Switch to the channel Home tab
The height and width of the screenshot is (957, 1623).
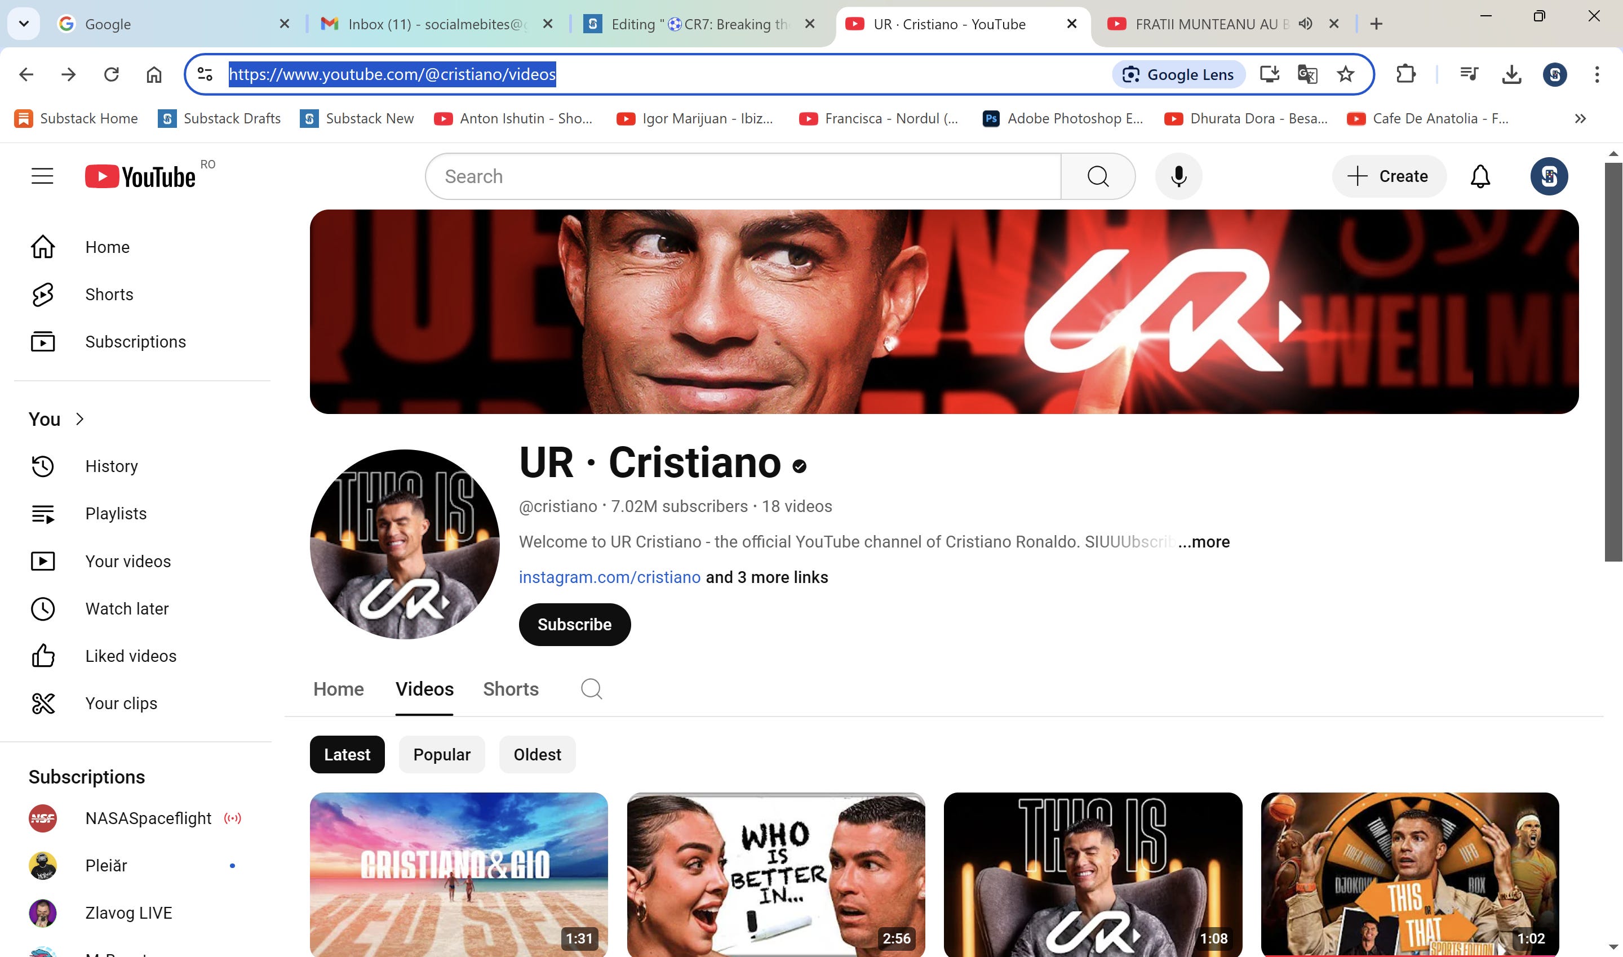[339, 689]
